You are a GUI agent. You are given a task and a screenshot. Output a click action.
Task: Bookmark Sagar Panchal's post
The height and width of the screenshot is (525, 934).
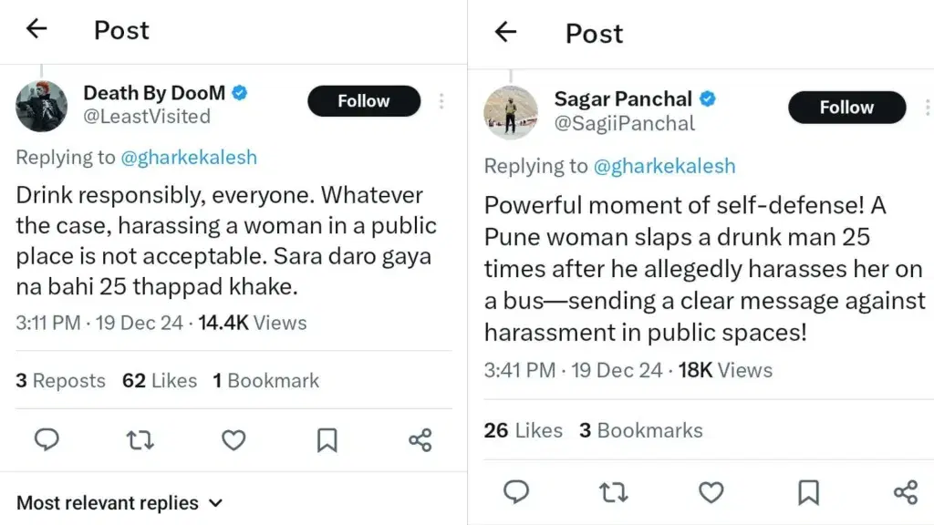coord(807,492)
